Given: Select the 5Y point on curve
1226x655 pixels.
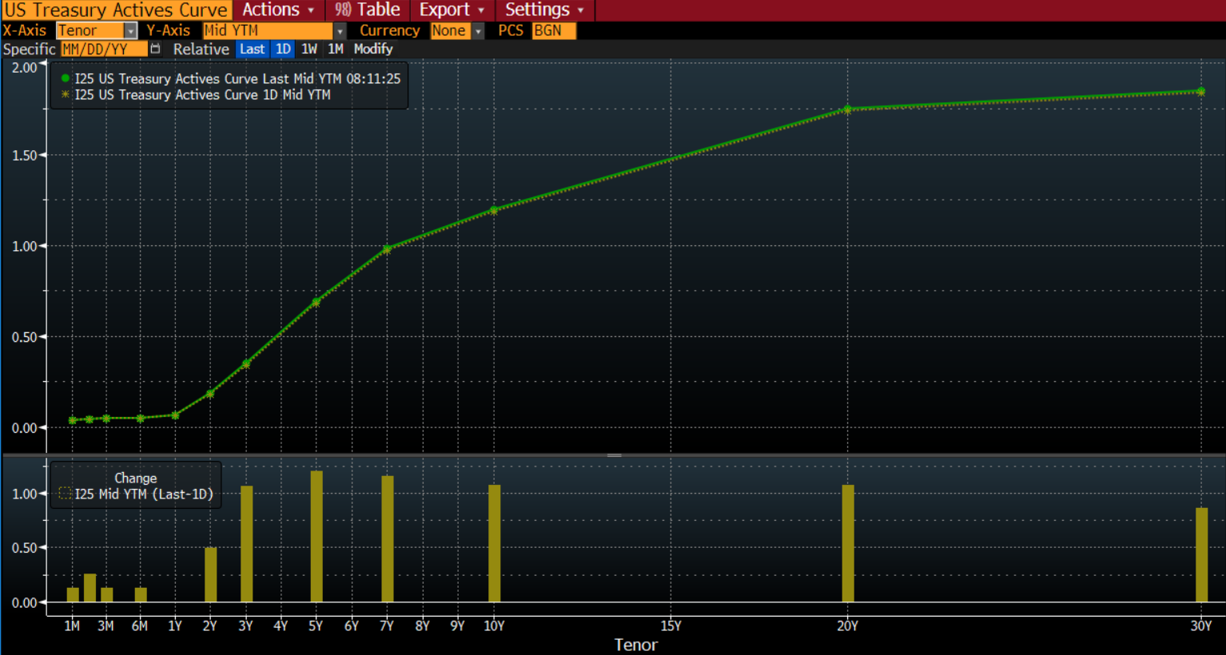Looking at the screenshot, I should [x=316, y=302].
